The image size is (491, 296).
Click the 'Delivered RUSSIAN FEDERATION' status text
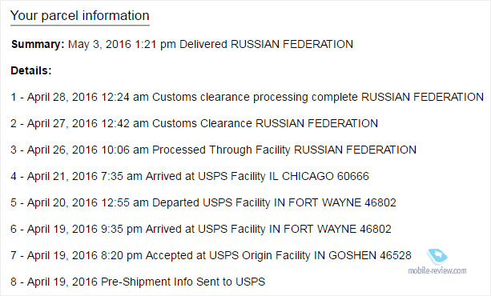tap(266, 44)
